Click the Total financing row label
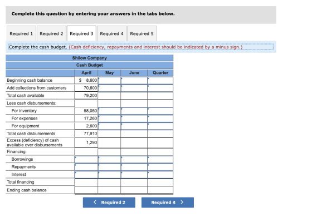The width and height of the screenshot is (312, 222). (21, 182)
